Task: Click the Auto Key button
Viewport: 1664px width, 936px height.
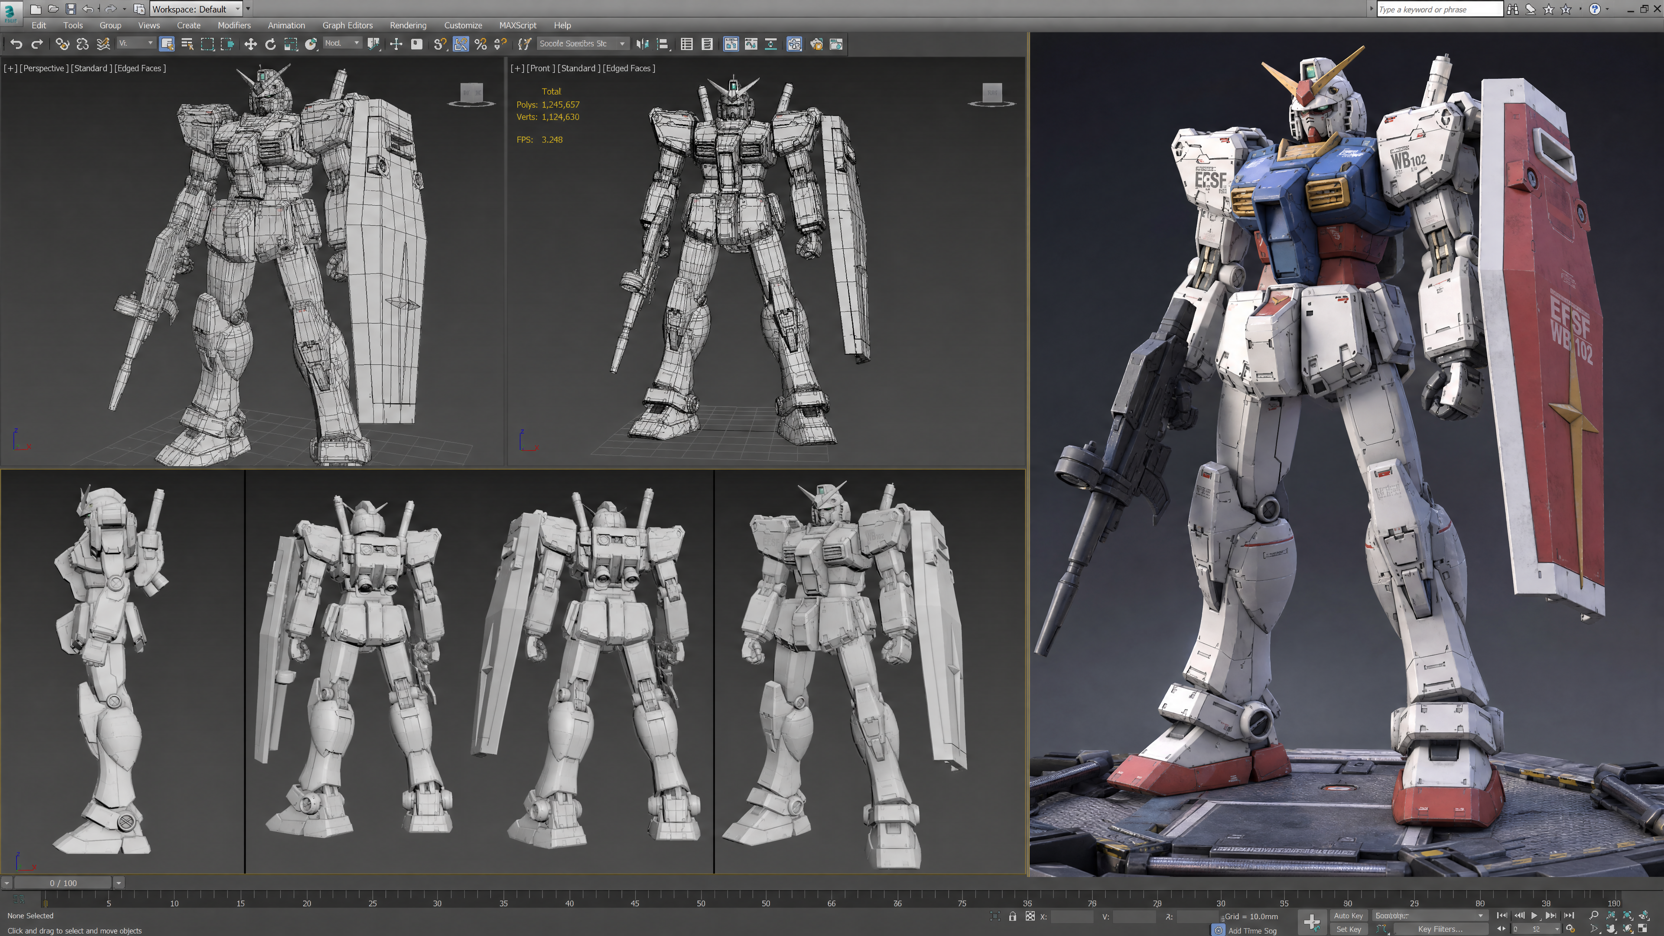Action: click(x=1348, y=915)
